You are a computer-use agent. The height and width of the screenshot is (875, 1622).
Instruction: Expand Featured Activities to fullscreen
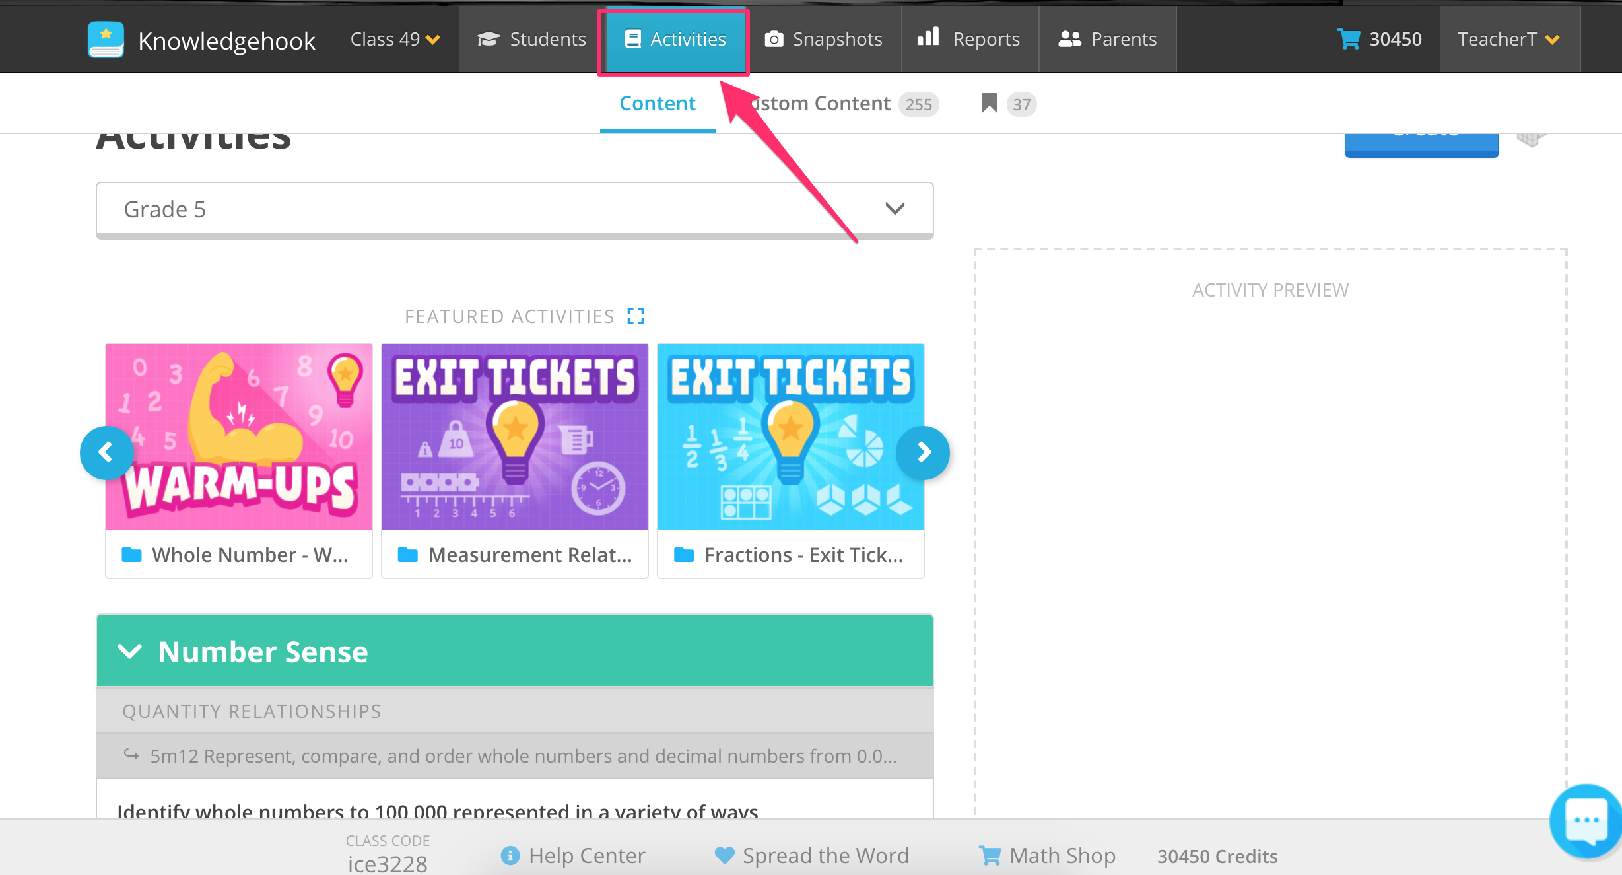tap(636, 316)
